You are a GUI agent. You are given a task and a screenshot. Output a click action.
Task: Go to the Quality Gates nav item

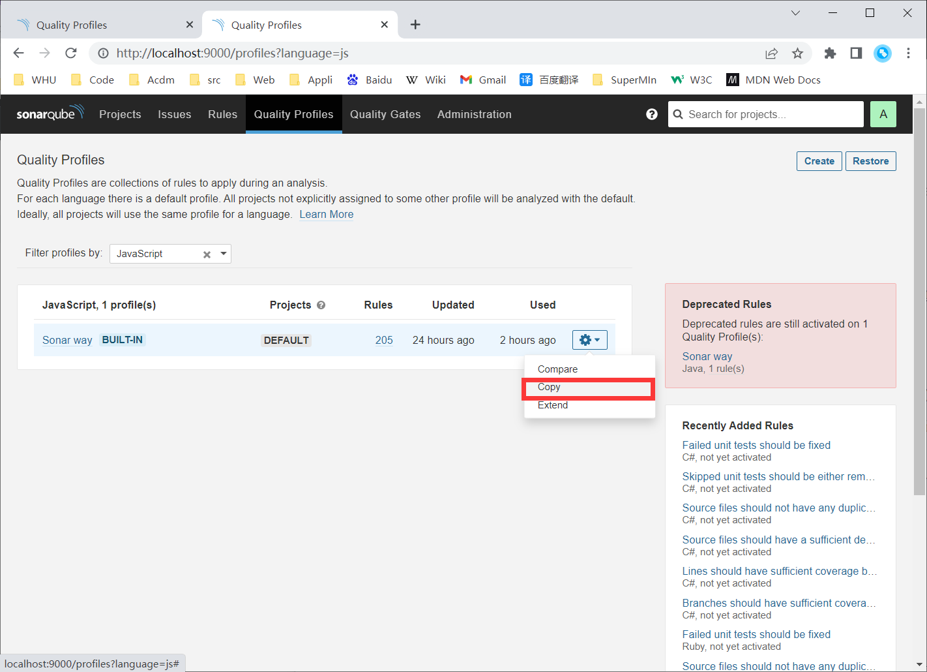coord(385,114)
